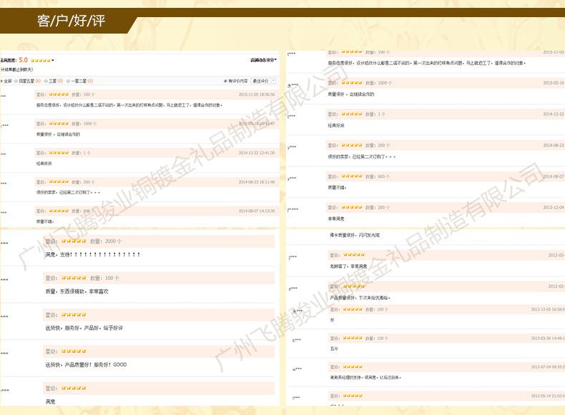Click the review text 送货快,产品质量好!服务好!GOOD
The image size is (565, 415).
(x=86, y=364)
